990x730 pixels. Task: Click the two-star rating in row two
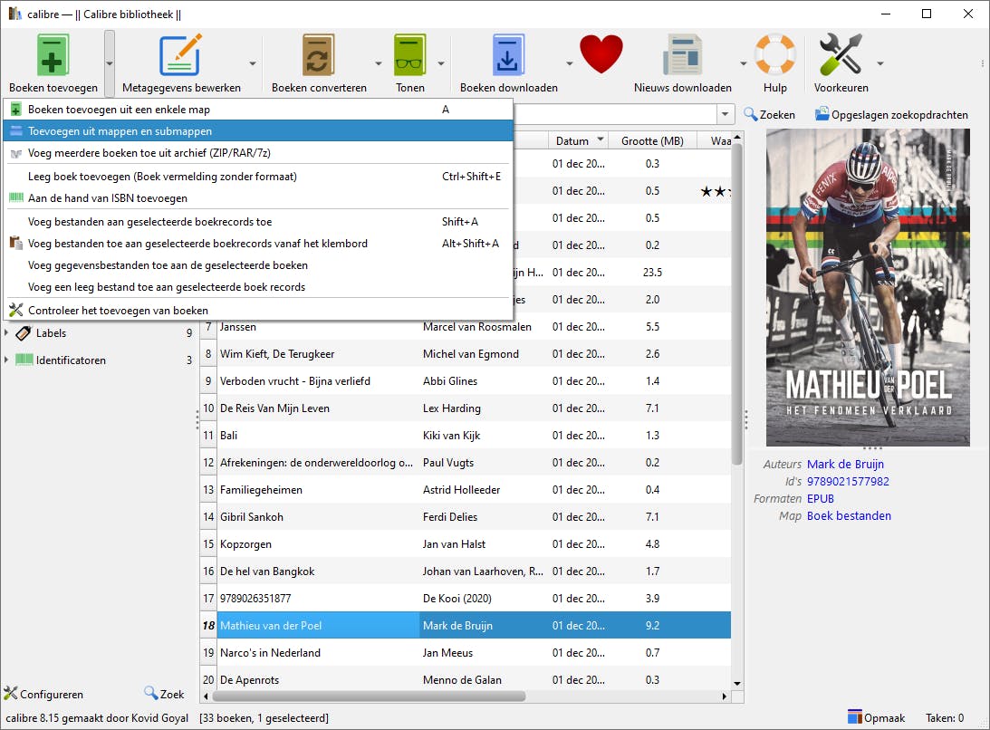[715, 191]
